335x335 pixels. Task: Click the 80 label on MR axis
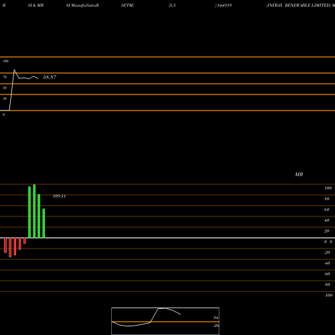pyautogui.click(x=327, y=199)
